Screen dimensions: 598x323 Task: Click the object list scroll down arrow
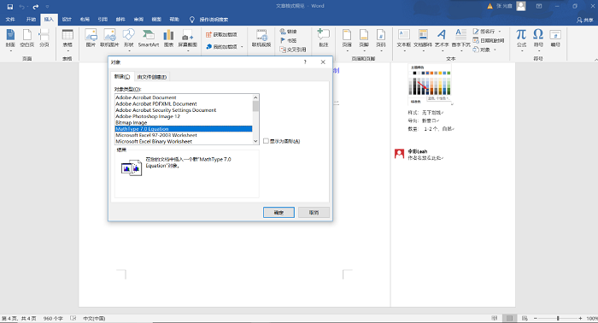click(x=255, y=141)
